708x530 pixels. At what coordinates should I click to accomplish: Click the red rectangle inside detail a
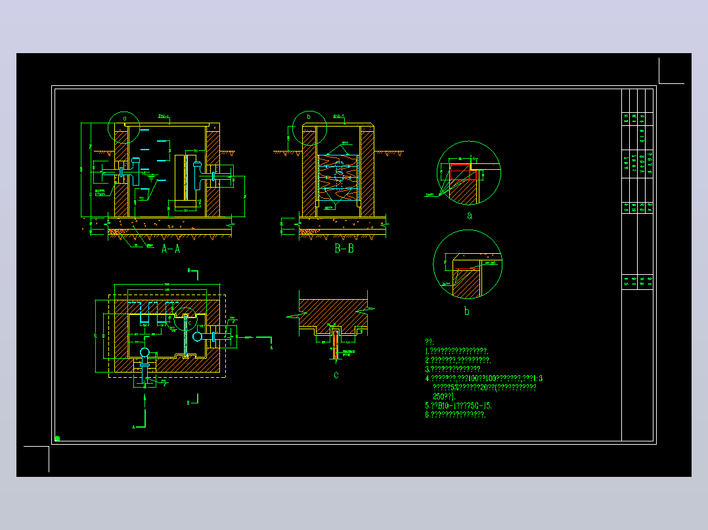463,173
